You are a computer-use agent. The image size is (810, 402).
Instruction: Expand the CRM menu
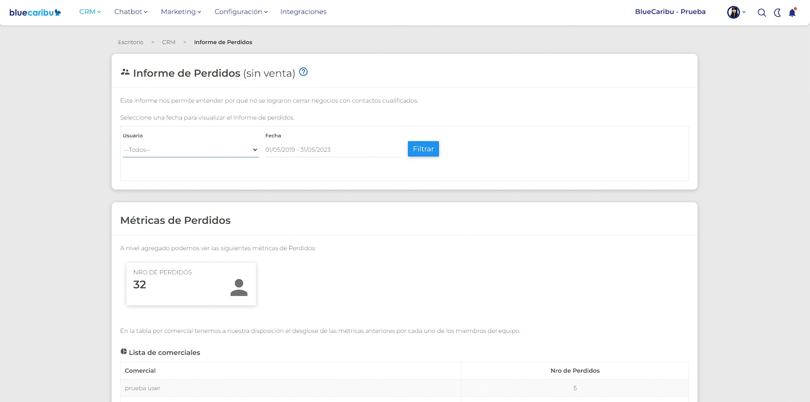(90, 12)
